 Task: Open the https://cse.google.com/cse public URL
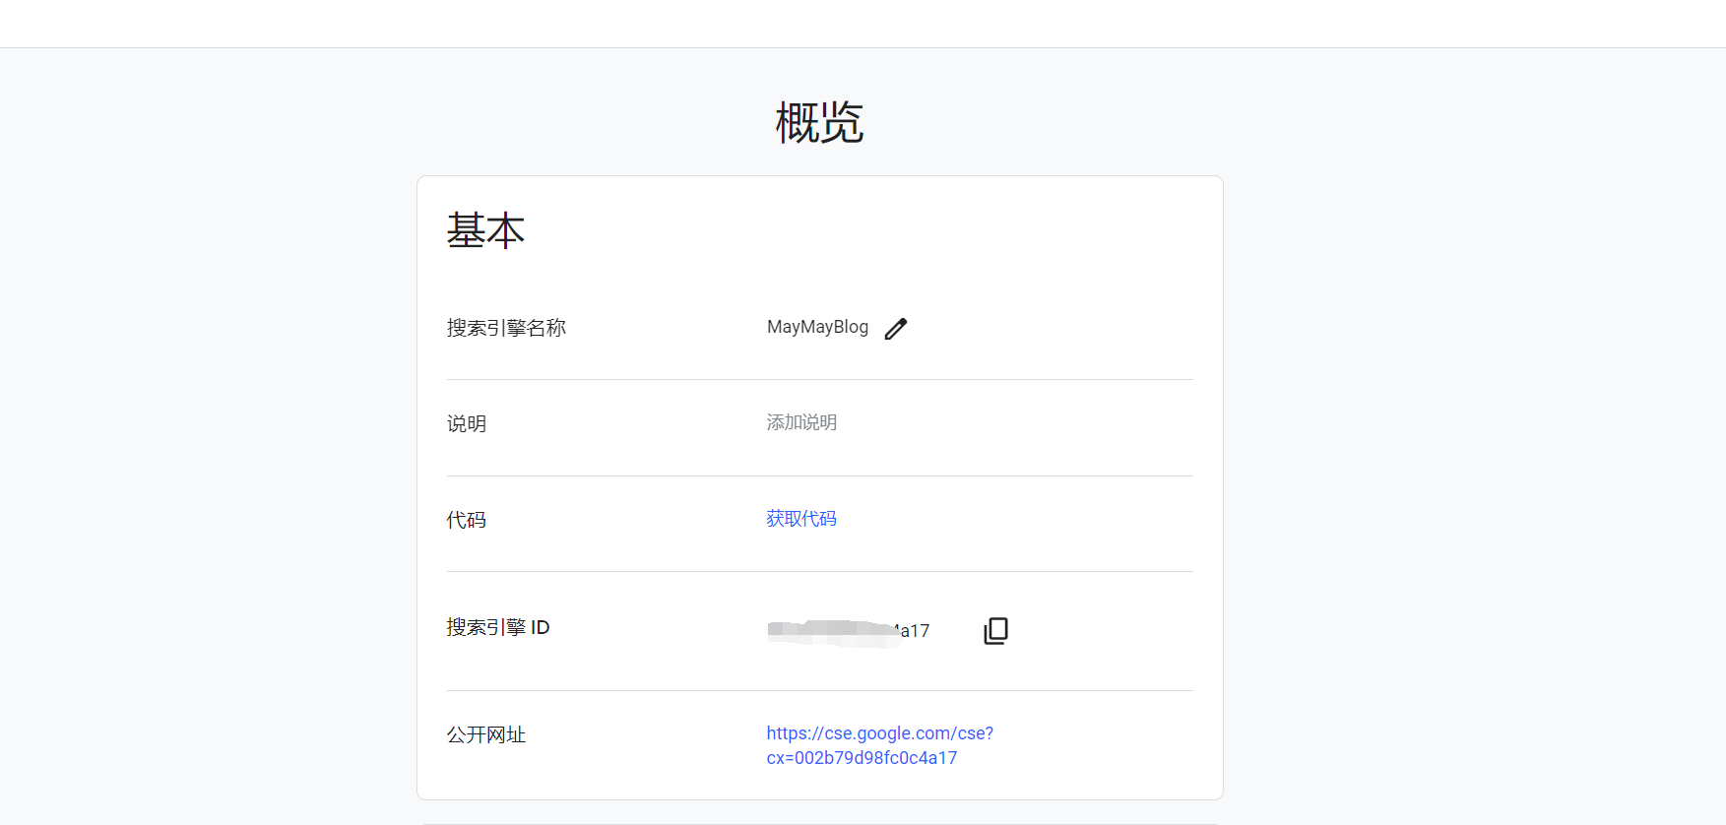[879, 733]
